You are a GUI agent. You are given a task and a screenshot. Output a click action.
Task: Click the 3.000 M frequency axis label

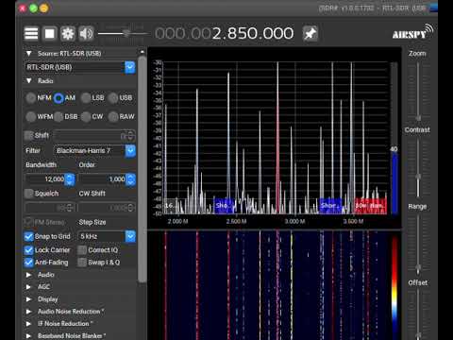click(294, 222)
